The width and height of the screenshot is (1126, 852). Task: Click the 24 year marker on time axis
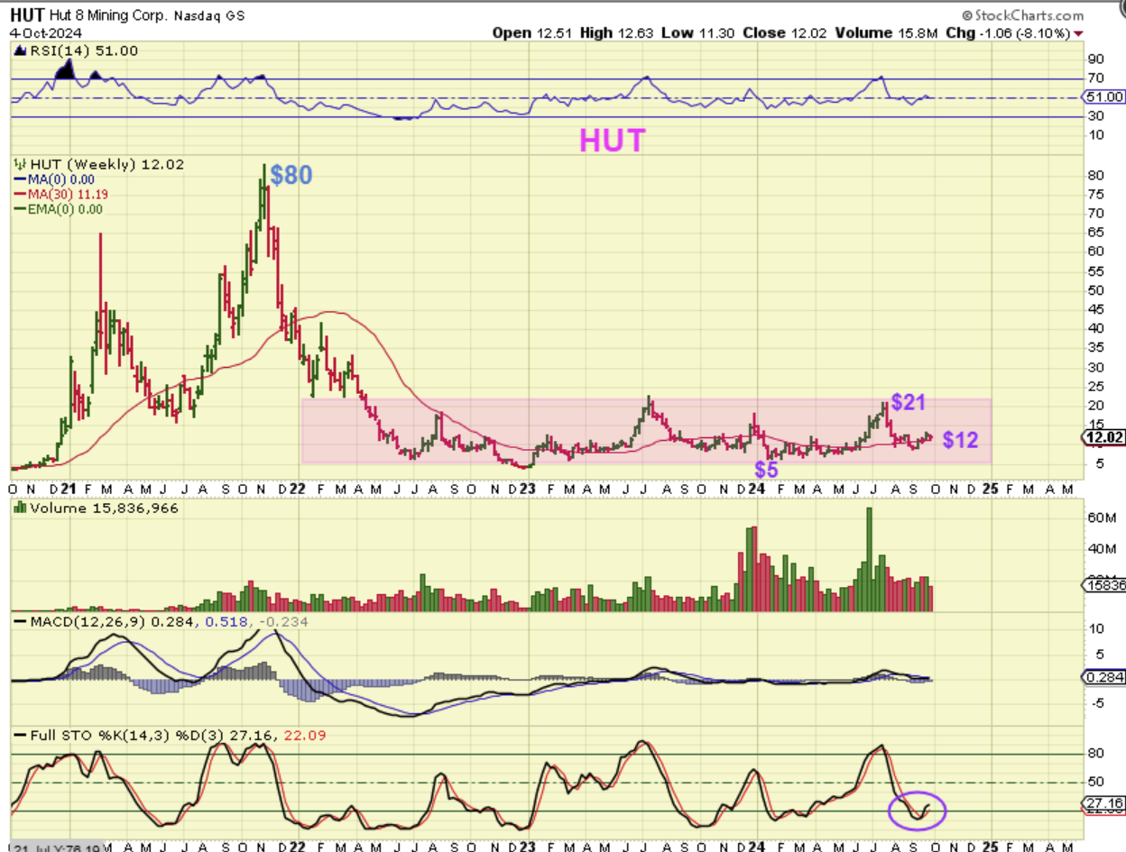click(x=756, y=488)
